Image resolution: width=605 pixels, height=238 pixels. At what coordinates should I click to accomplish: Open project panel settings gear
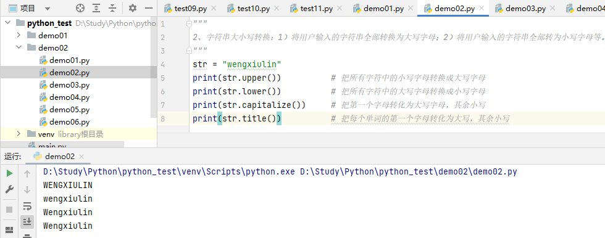pos(132,8)
